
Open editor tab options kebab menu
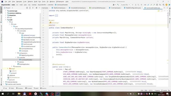[x=167, y=8]
